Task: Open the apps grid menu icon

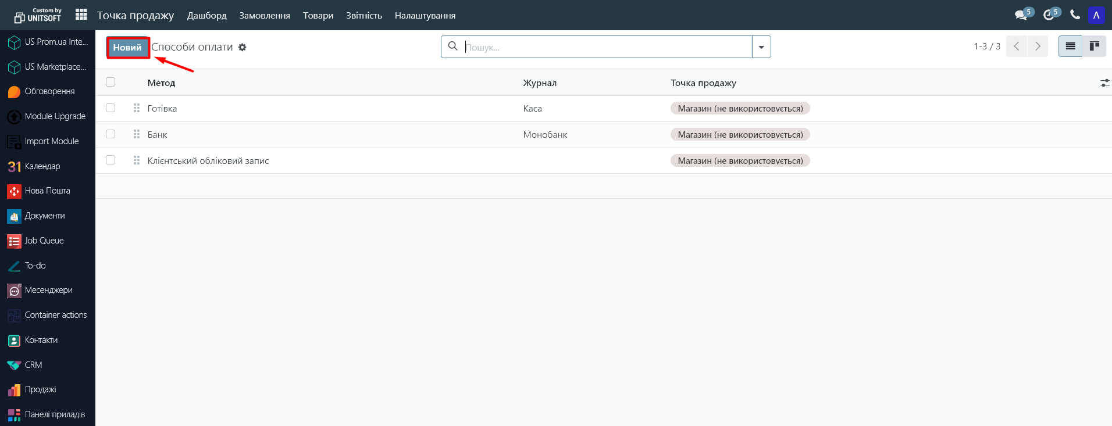Action: click(x=81, y=15)
